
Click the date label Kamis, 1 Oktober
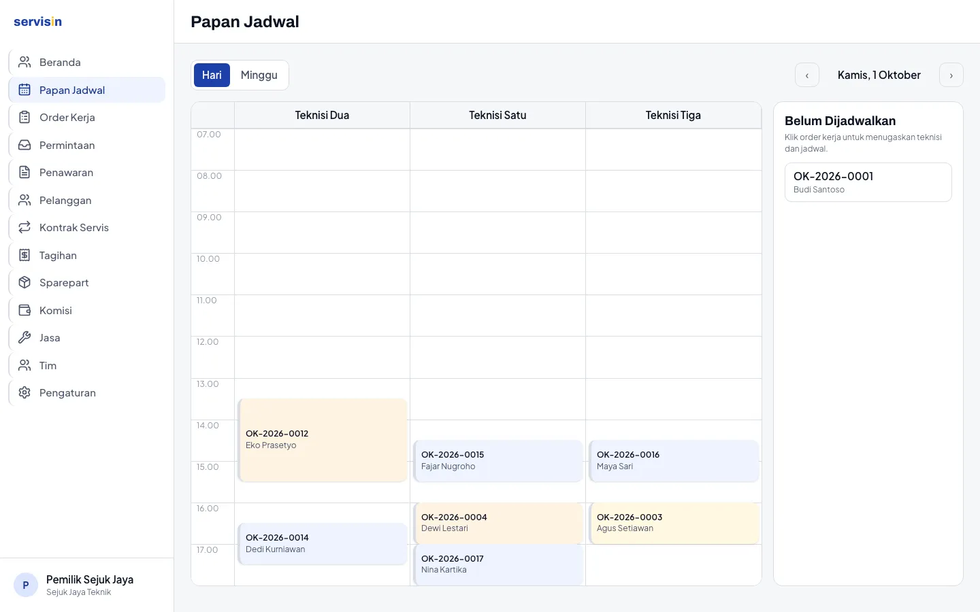tap(879, 75)
